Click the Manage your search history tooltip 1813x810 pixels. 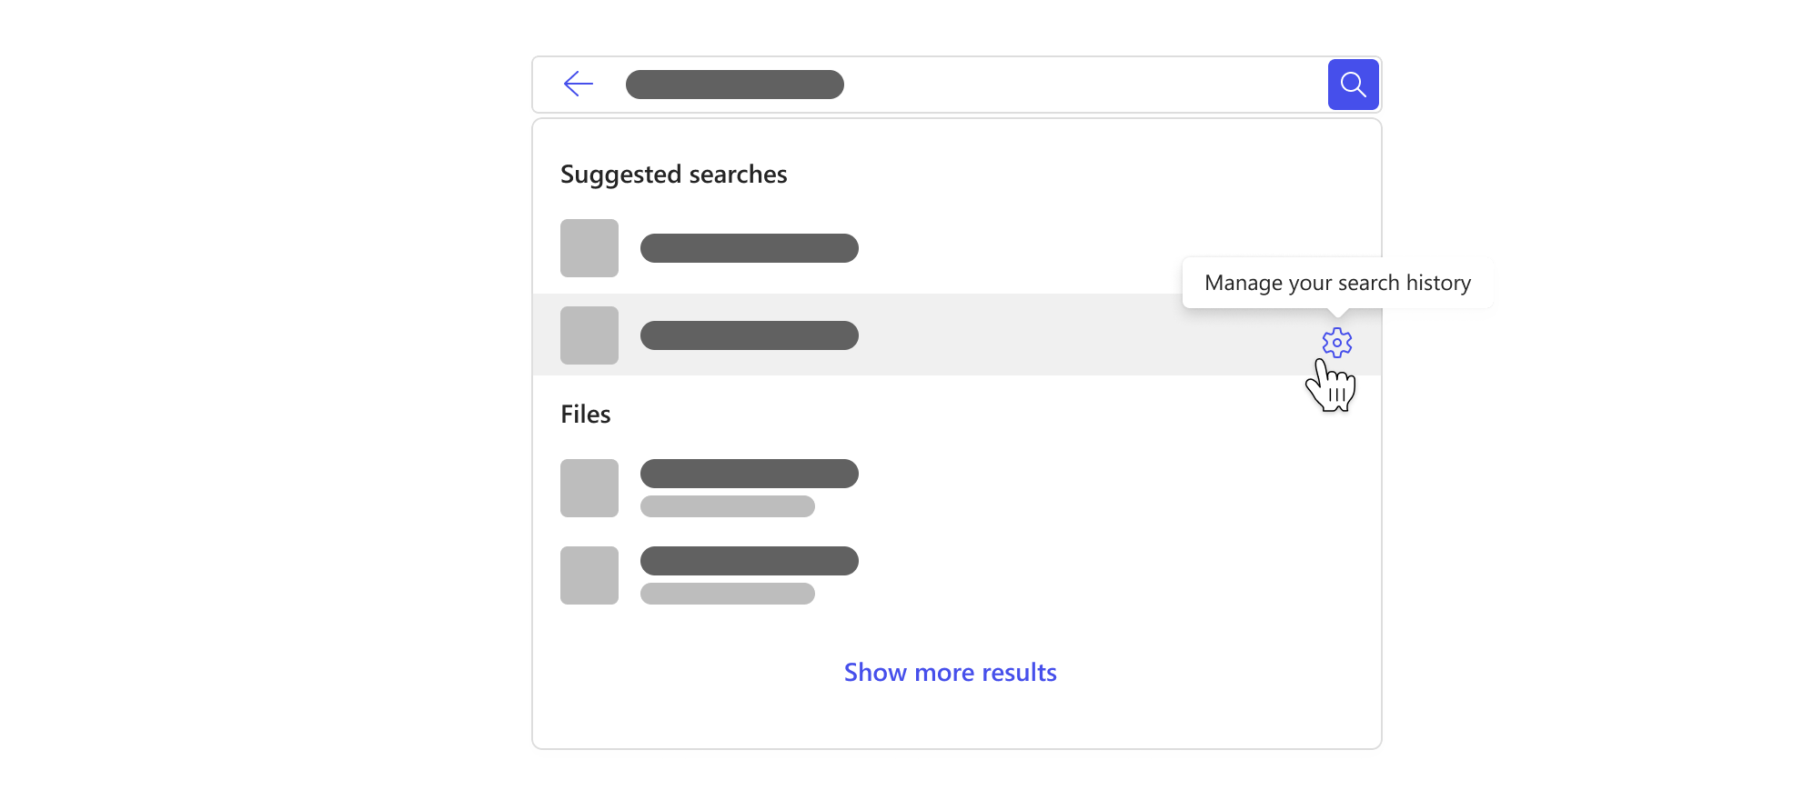point(1337,283)
